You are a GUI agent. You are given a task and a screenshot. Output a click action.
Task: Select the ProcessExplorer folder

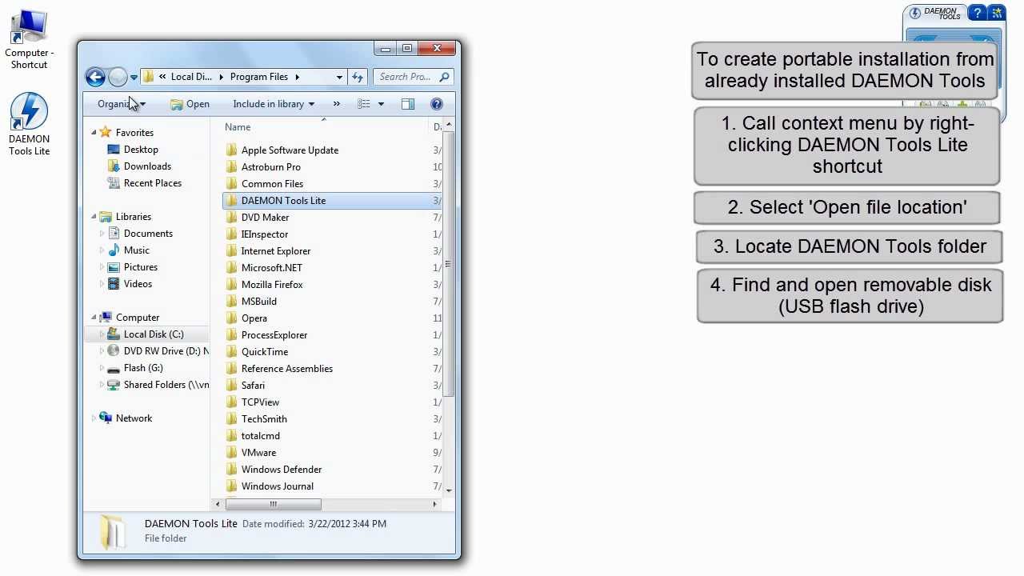274,335
